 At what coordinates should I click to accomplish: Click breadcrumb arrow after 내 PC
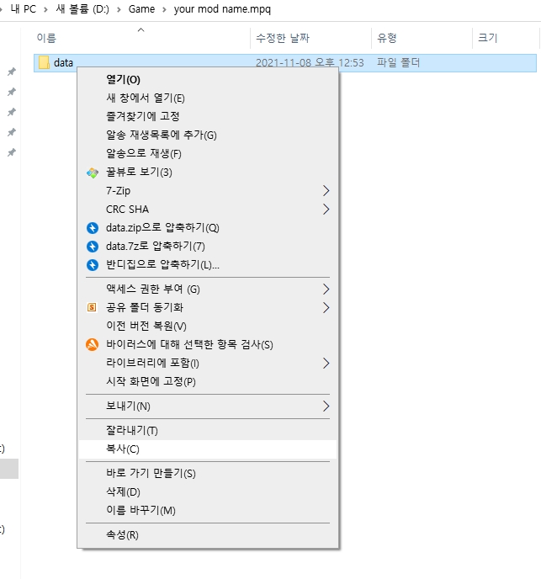(x=45, y=9)
